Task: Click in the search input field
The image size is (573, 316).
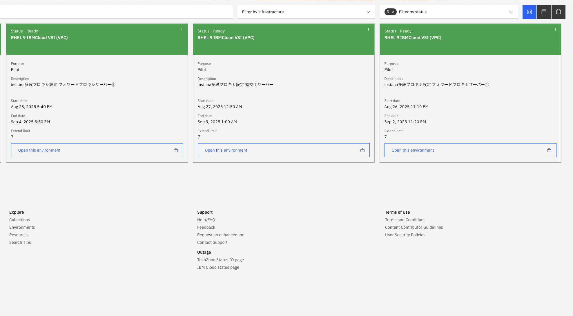Action: (116, 12)
